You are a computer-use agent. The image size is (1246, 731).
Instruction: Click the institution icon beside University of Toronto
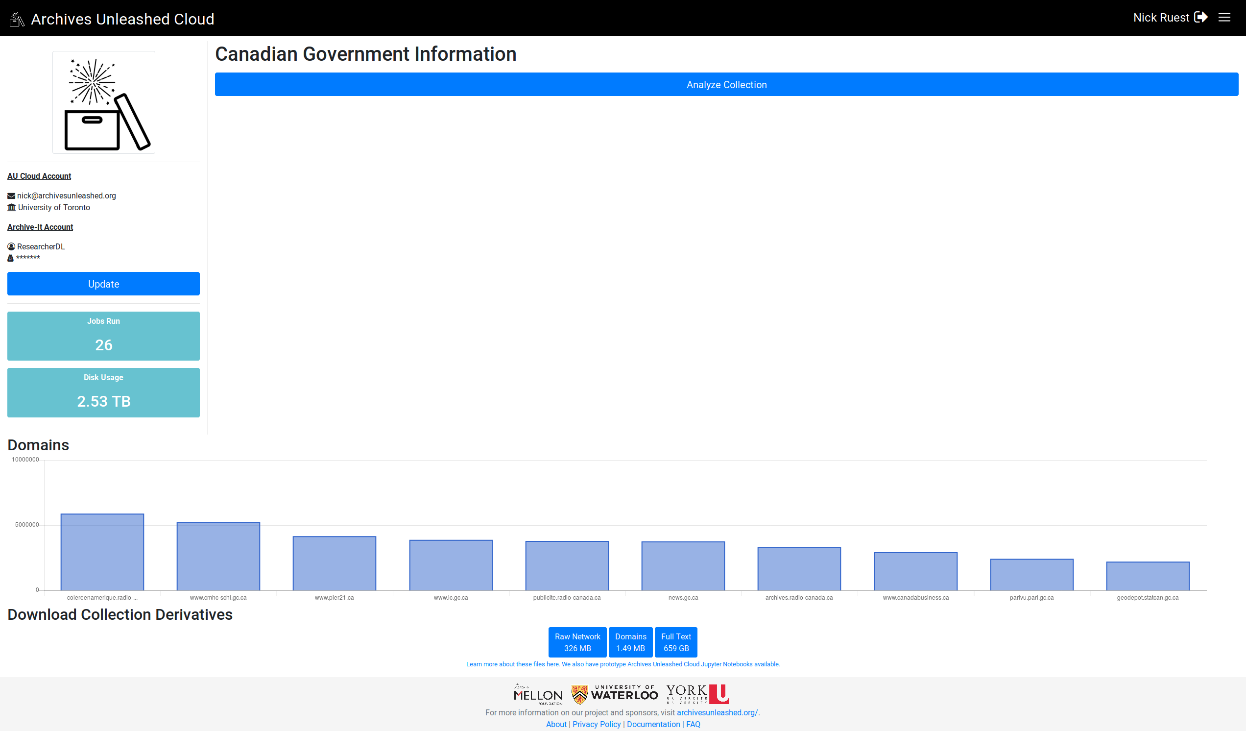pos(11,208)
